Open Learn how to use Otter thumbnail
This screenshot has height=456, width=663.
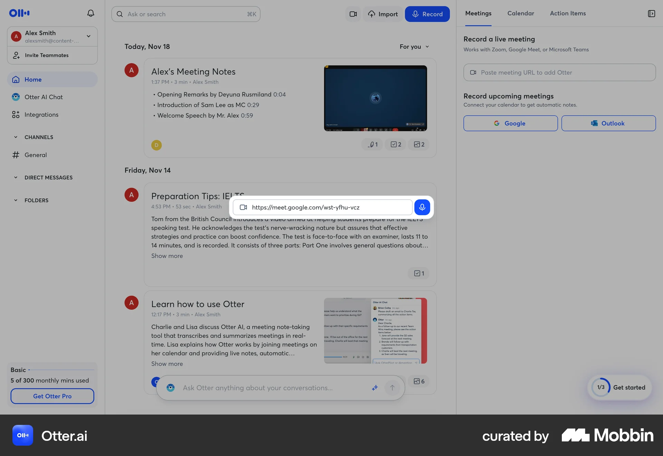pyautogui.click(x=375, y=331)
